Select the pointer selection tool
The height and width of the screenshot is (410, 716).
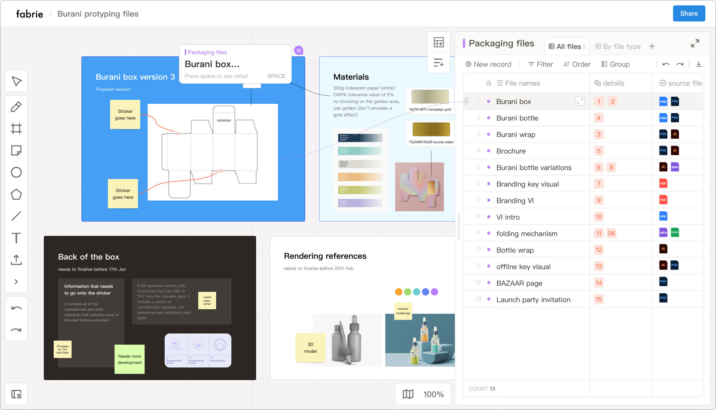tap(17, 81)
